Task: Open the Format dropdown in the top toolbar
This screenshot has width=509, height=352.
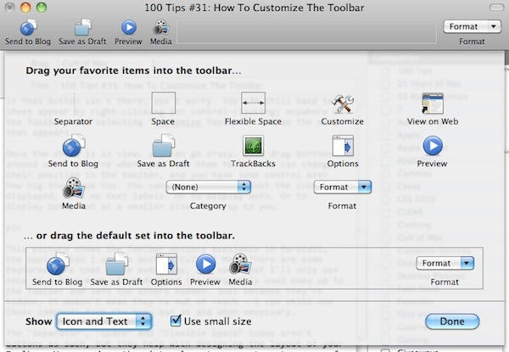Action: [471, 26]
